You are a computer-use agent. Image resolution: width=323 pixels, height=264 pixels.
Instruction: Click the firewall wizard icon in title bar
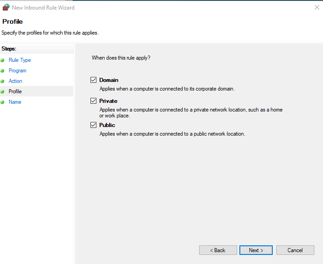(x=6, y=7)
